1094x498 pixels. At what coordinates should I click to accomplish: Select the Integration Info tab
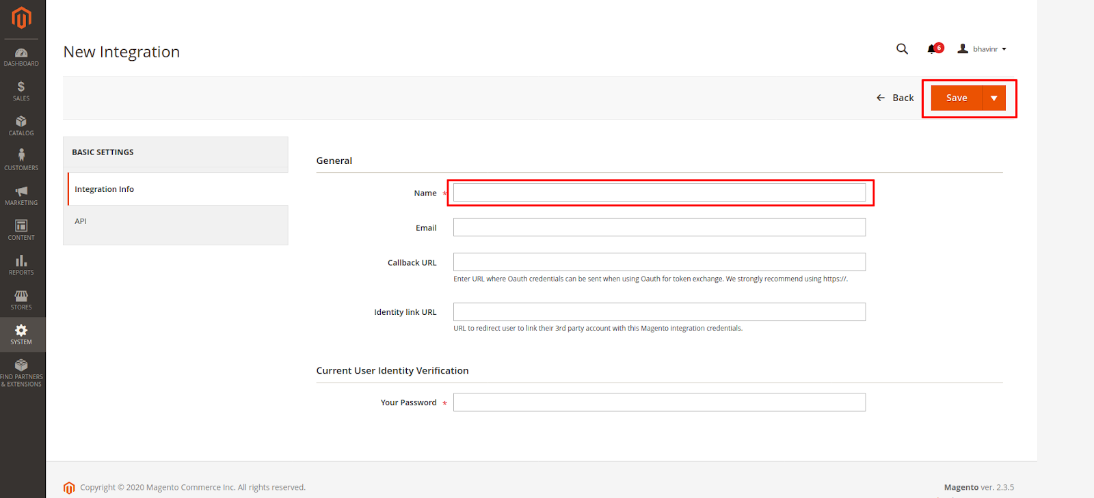click(x=178, y=189)
